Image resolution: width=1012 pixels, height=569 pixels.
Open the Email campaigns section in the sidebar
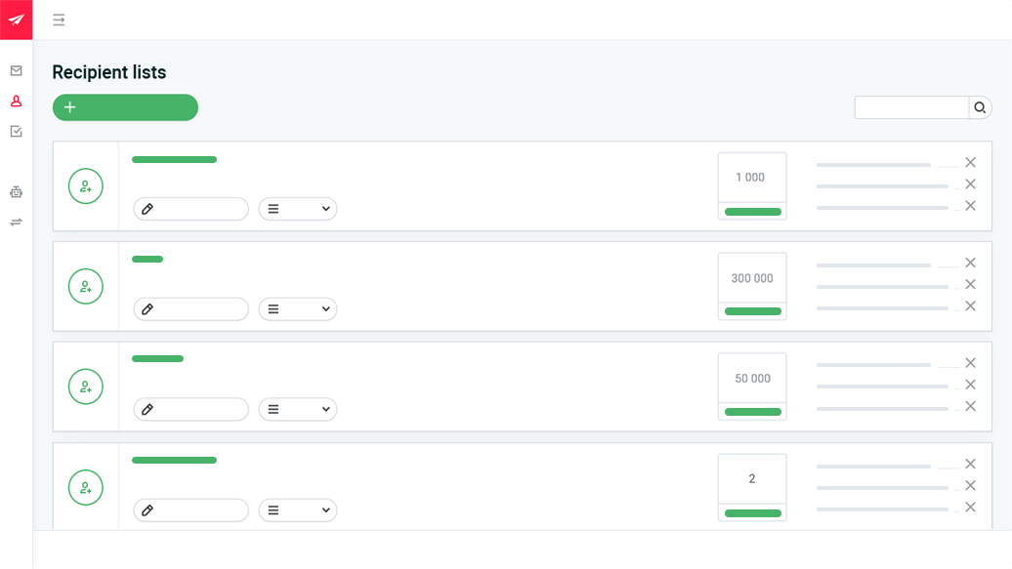[16, 70]
